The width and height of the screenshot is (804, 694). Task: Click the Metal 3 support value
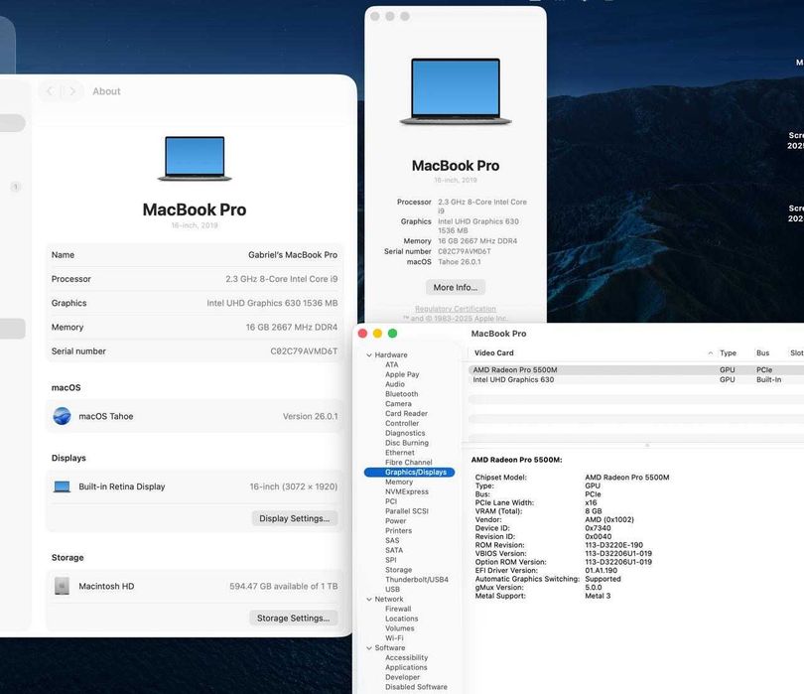pyautogui.click(x=598, y=596)
